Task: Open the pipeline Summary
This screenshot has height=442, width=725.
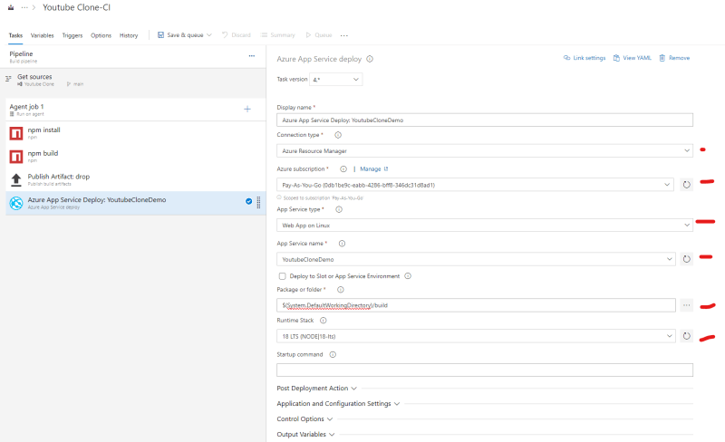Action: pos(278,34)
